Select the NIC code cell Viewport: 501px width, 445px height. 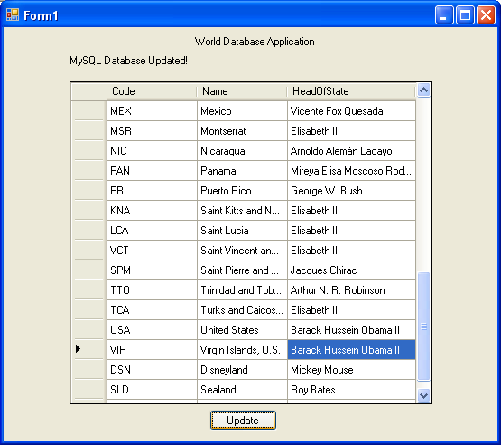click(x=152, y=151)
